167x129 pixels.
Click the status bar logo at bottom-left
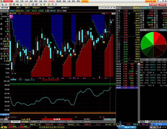(3, 127)
